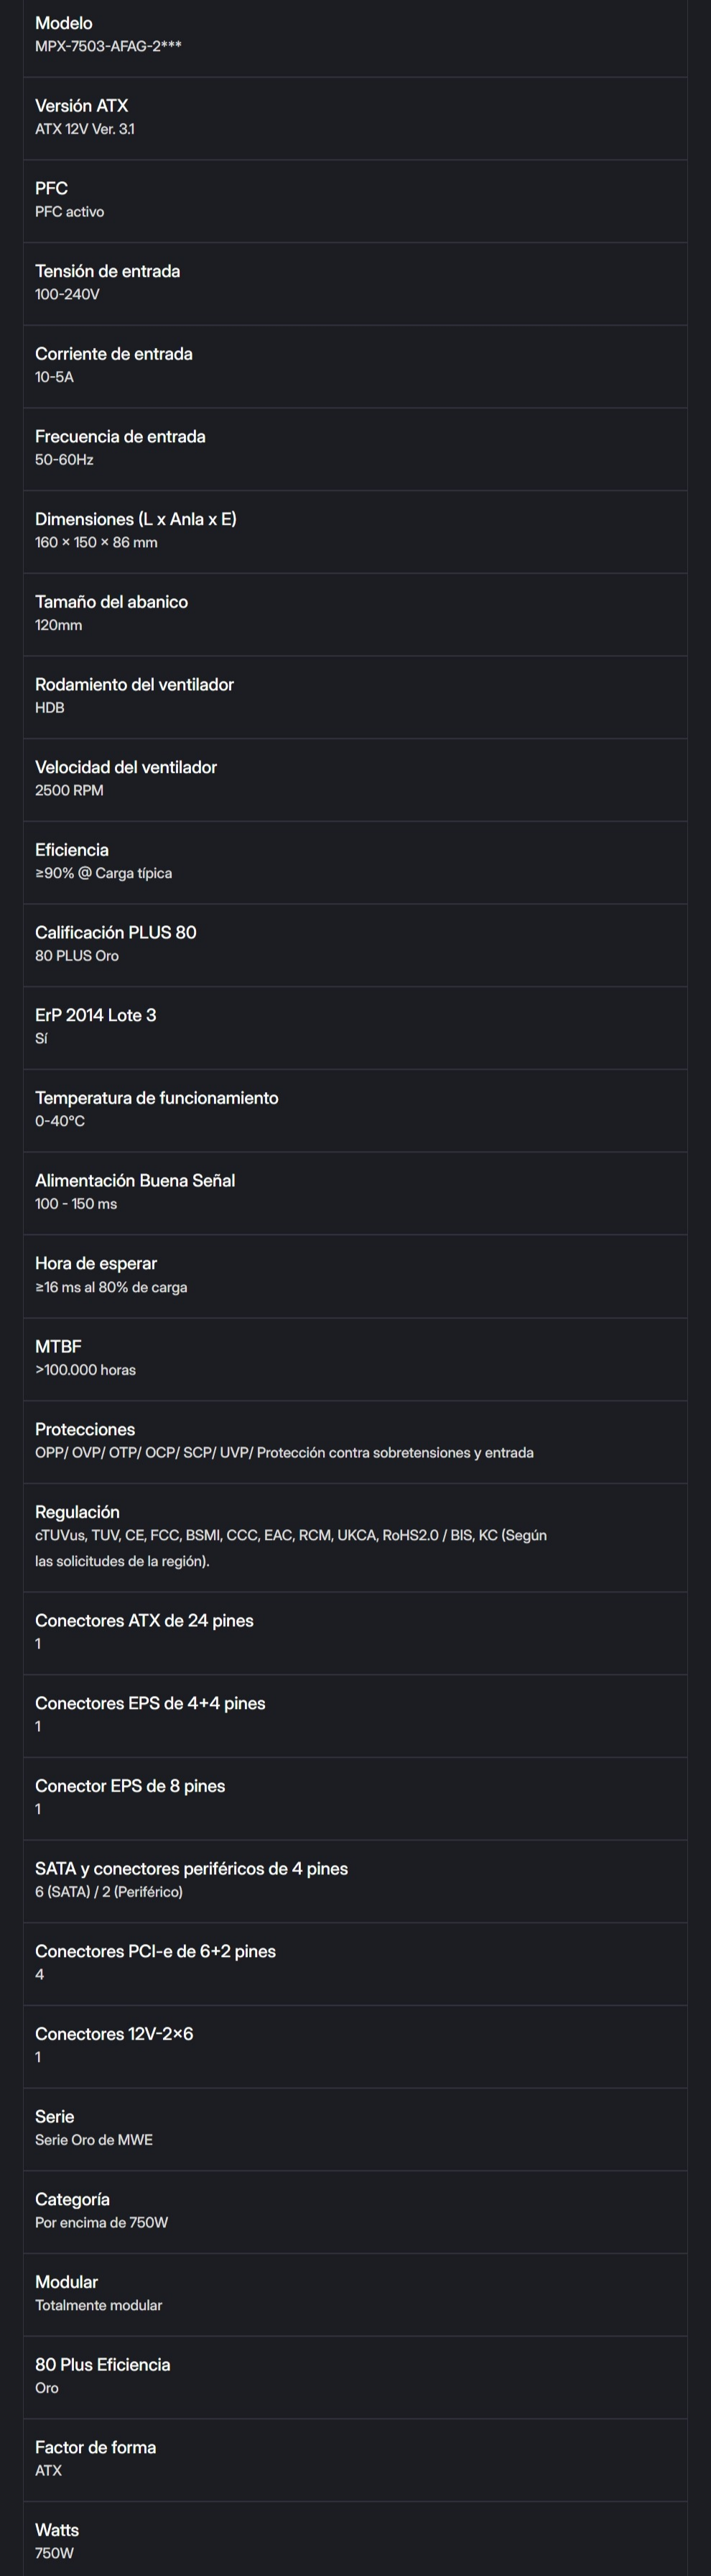The image size is (711, 2576).
Task: Select the Tamaño del abanico heading
Action: (x=111, y=602)
